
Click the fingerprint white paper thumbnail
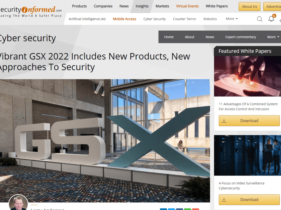click(248, 76)
